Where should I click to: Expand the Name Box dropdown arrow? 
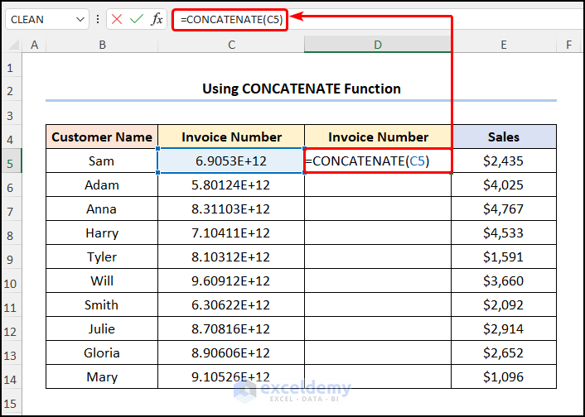tap(80, 19)
